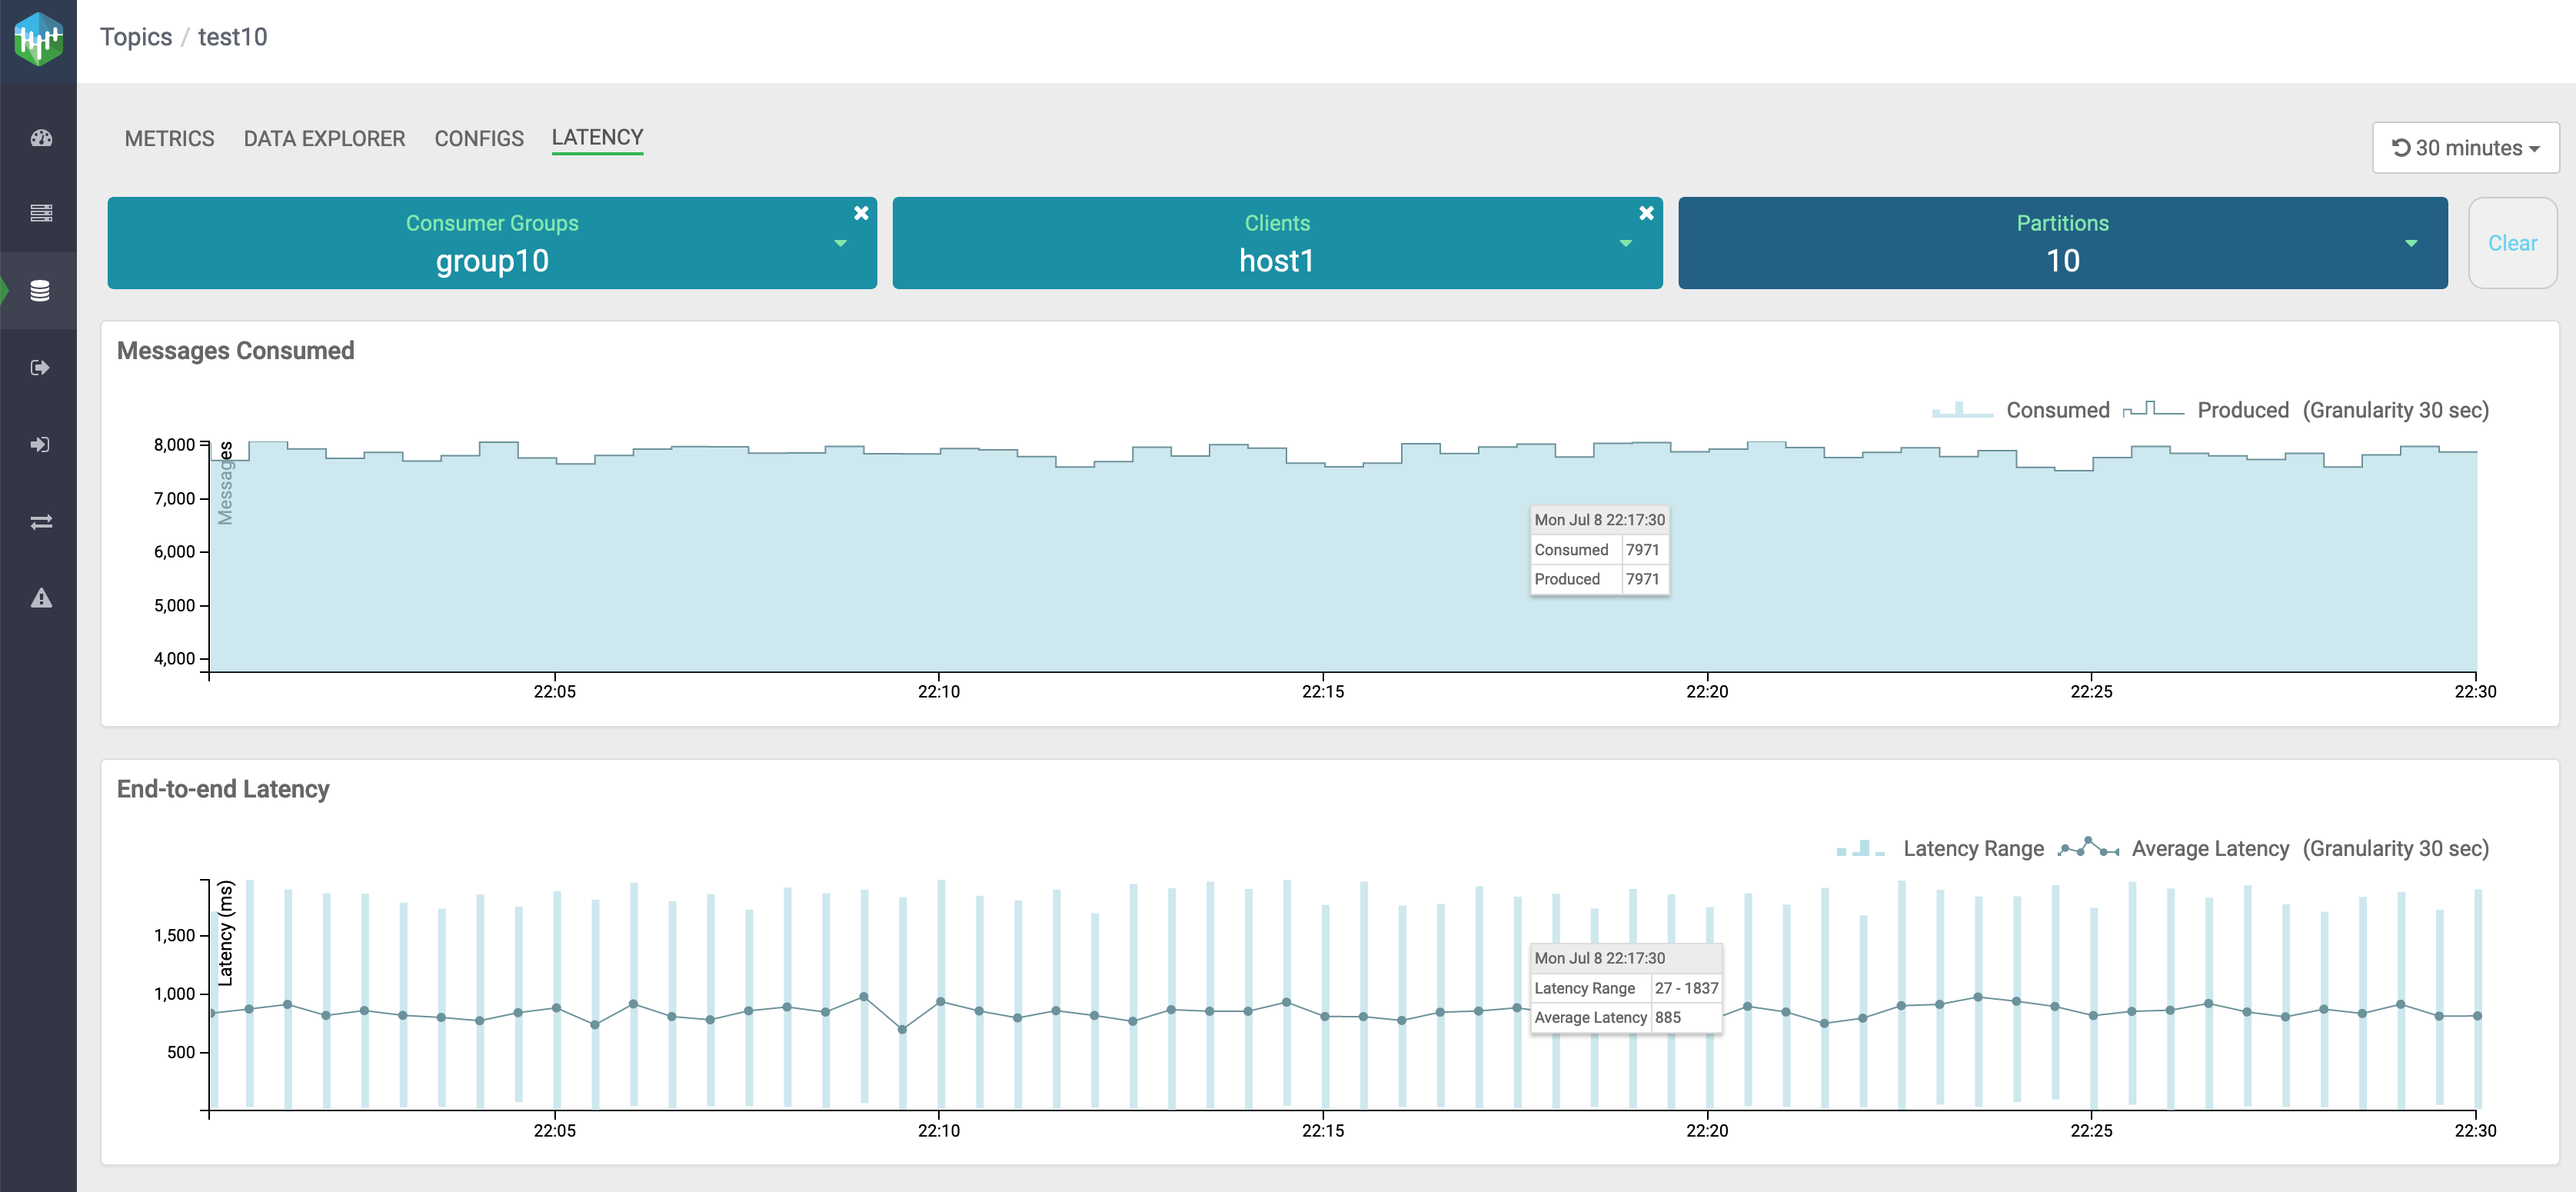Open the replication swap-arrows sidebar icon

(x=41, y=522)
